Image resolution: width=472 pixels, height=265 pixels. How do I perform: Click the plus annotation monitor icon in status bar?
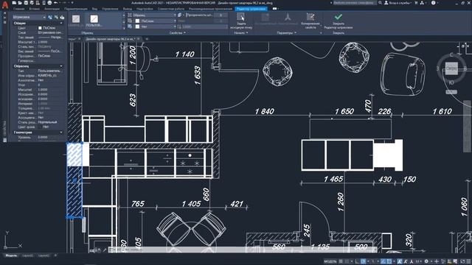[x=437, y=261]
